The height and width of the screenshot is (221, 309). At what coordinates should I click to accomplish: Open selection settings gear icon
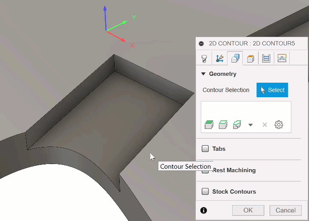click(279, 125)
